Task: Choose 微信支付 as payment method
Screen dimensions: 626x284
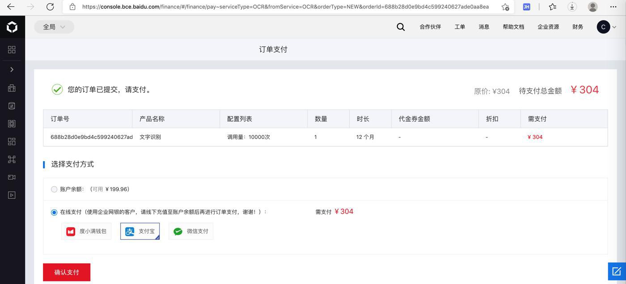Action: [x=191, y=231]
